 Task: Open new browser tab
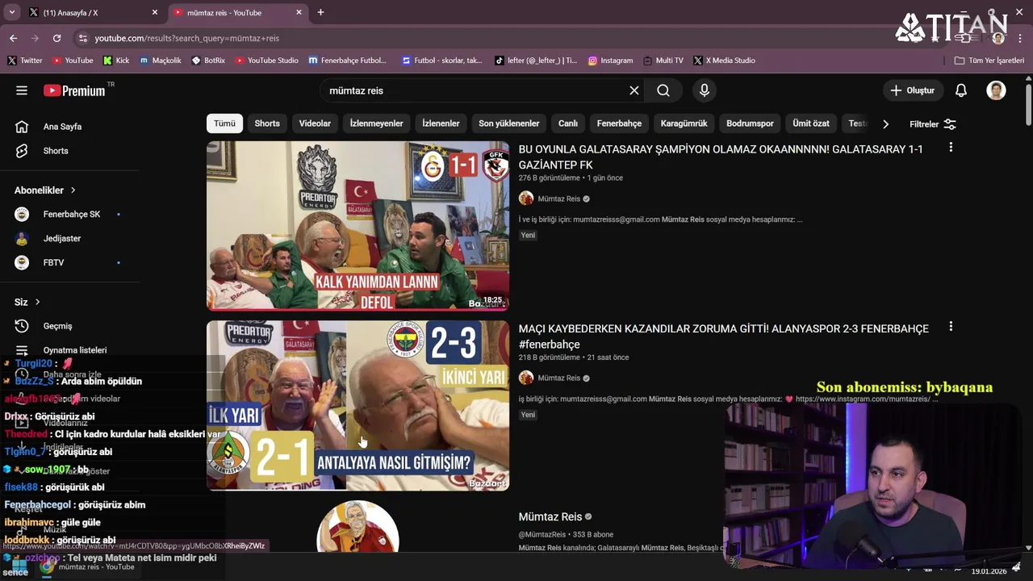coord(320,12)
